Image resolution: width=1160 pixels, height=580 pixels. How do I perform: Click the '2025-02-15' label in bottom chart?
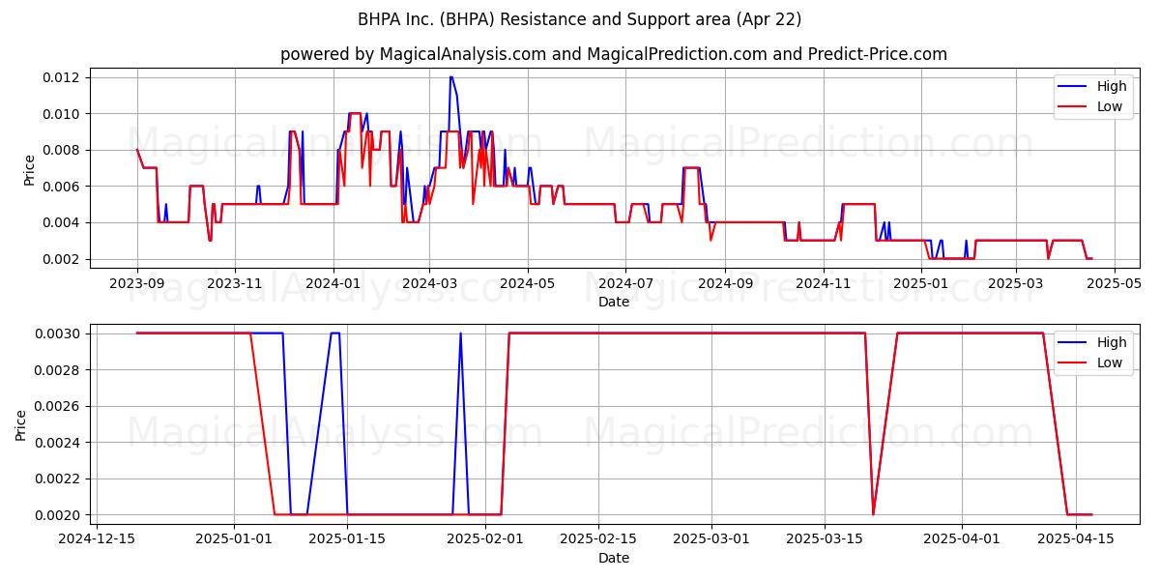coord(599,539)
